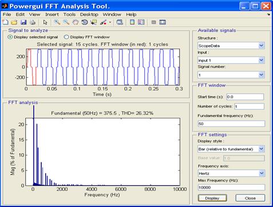Select the Pan hand tool
This screenshot has width=273, height=207.
[76, 22]
